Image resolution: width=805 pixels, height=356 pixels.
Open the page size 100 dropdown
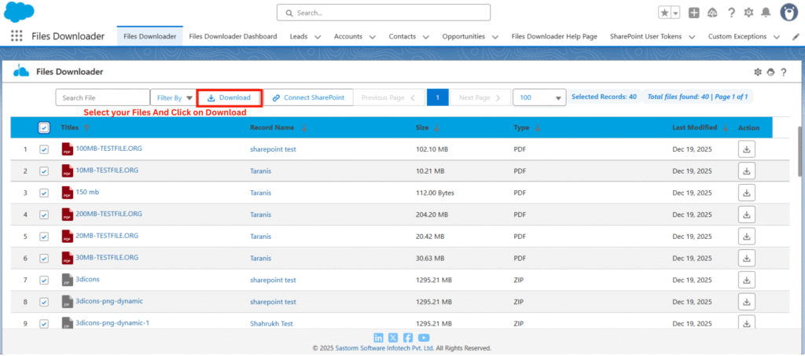tap(539, 97)
